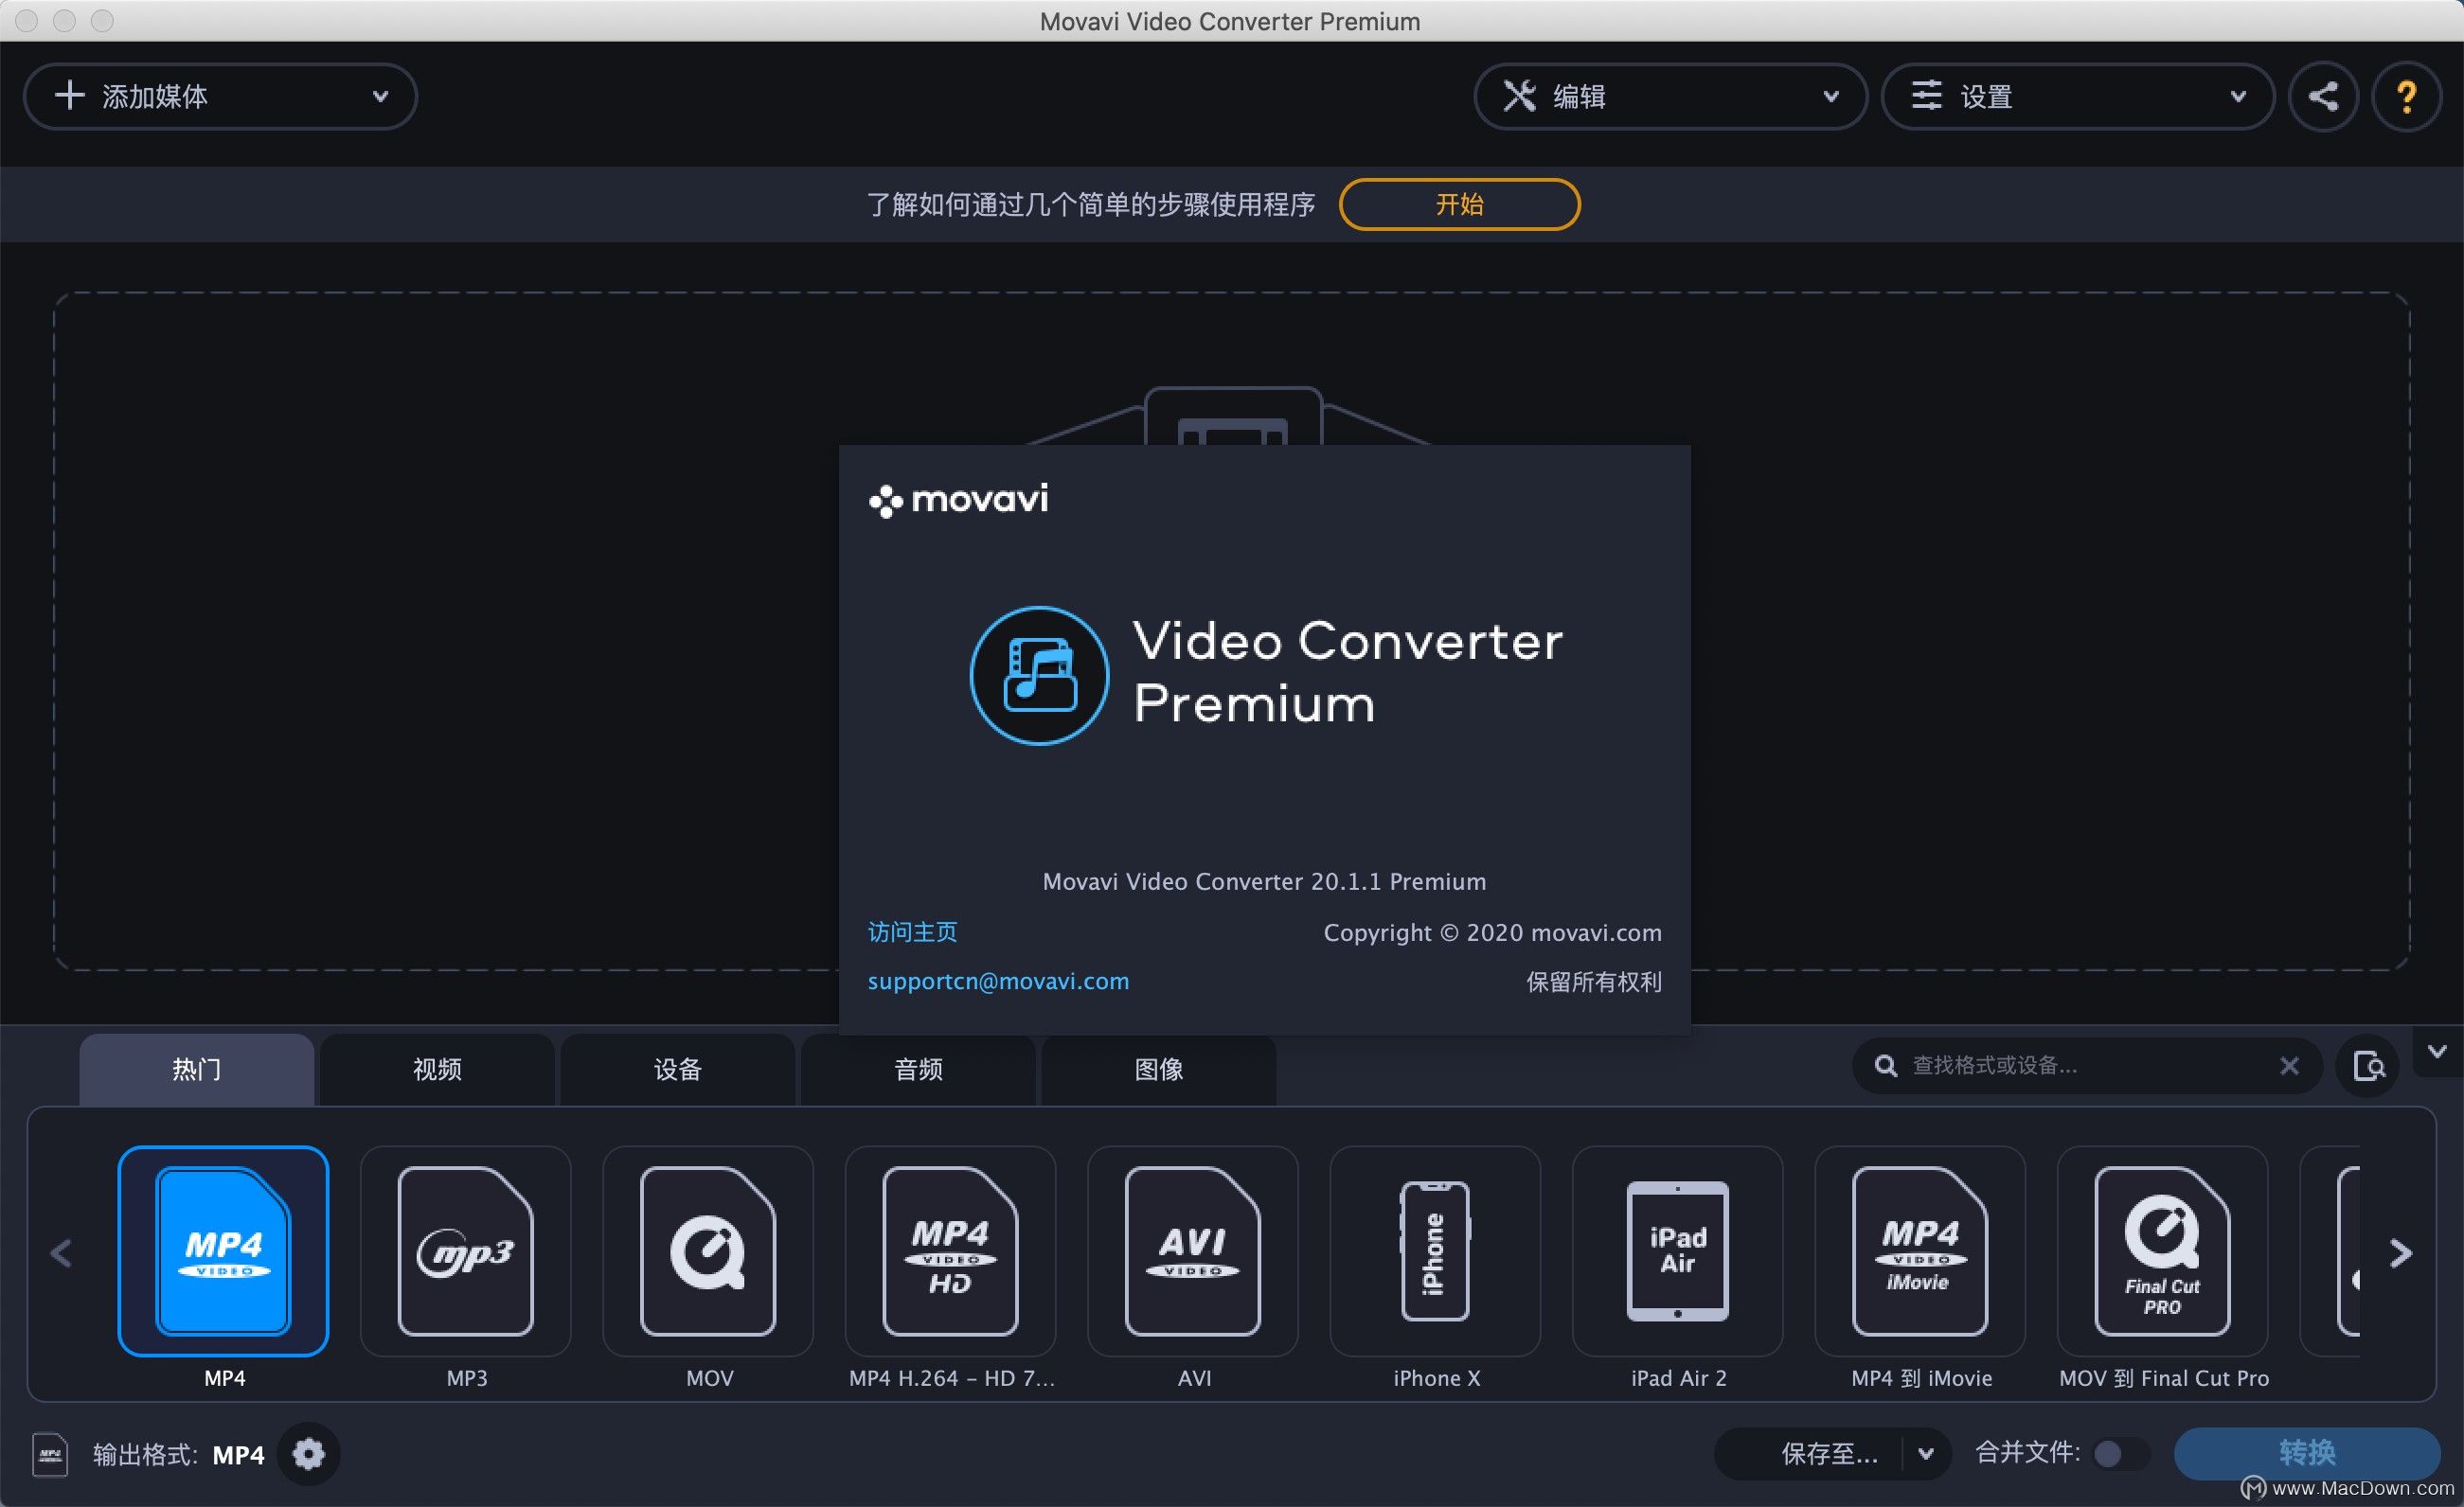Open the 编辑 dropdown menu

click(x=1670, y=96)
